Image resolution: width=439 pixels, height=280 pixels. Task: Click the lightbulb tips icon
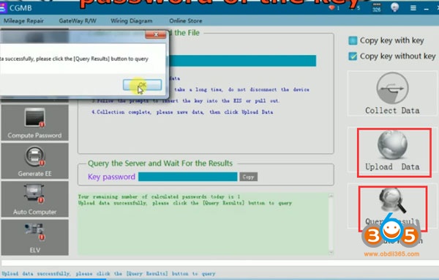click(395, 7)
